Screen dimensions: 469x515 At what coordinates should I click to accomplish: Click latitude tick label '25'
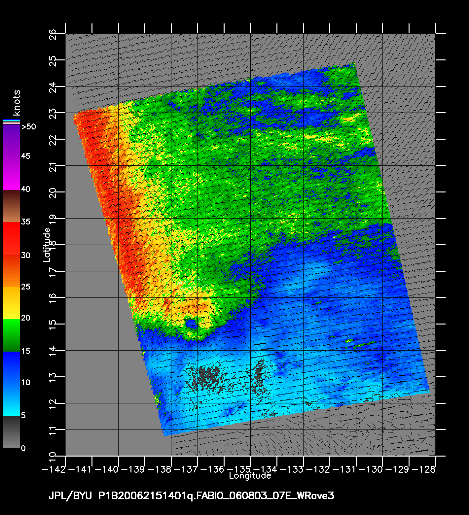click(x=53, y=60)
